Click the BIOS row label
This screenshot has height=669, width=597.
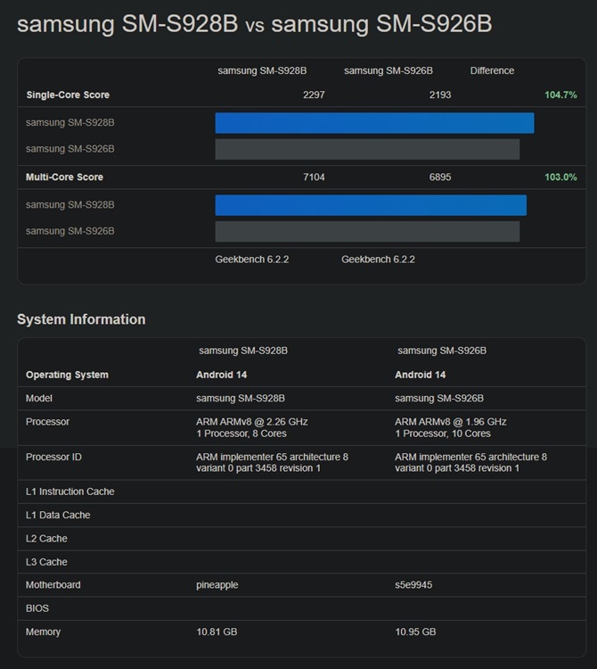click(x=37, y=608)
